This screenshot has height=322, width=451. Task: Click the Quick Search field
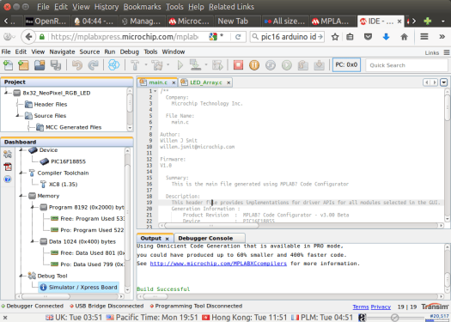pyautogui.click(x=406, y=65)
